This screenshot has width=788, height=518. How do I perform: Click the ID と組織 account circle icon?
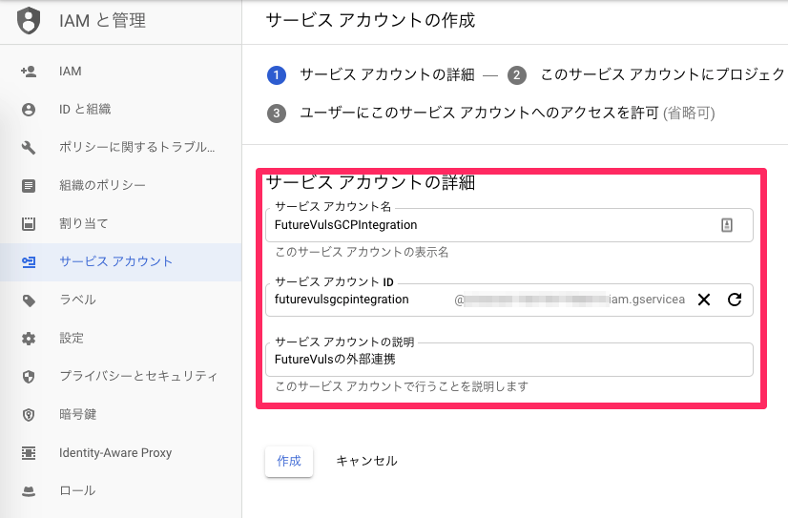(29, 109)
